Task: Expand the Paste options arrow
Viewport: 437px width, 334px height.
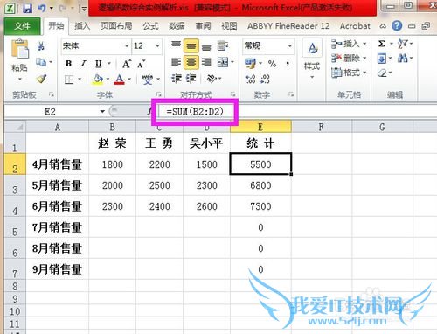Action: pos(20,80)
